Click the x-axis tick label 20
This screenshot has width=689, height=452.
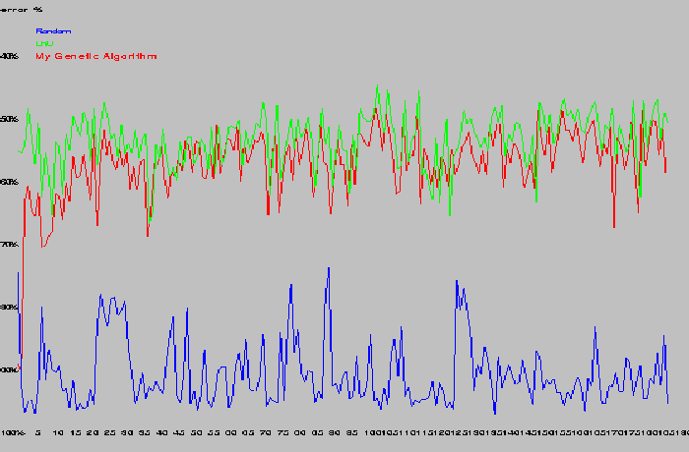point(93,432)
